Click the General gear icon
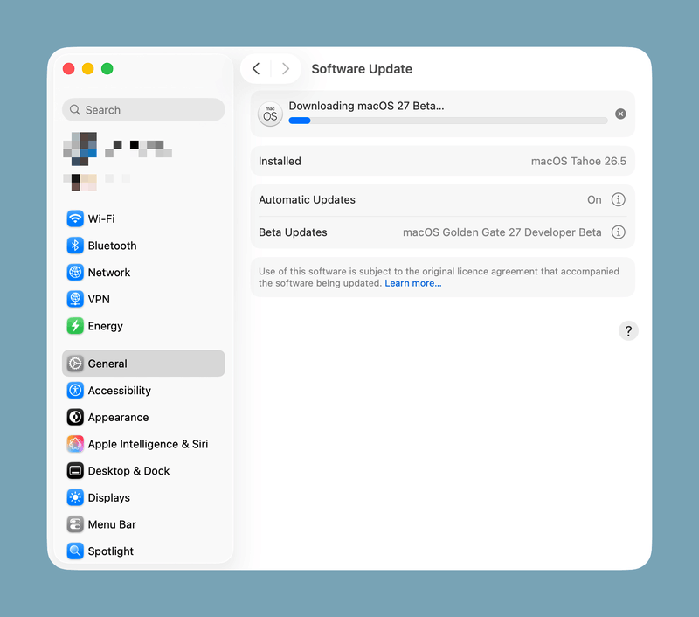699x617 pixels. [x=75, y=364]
